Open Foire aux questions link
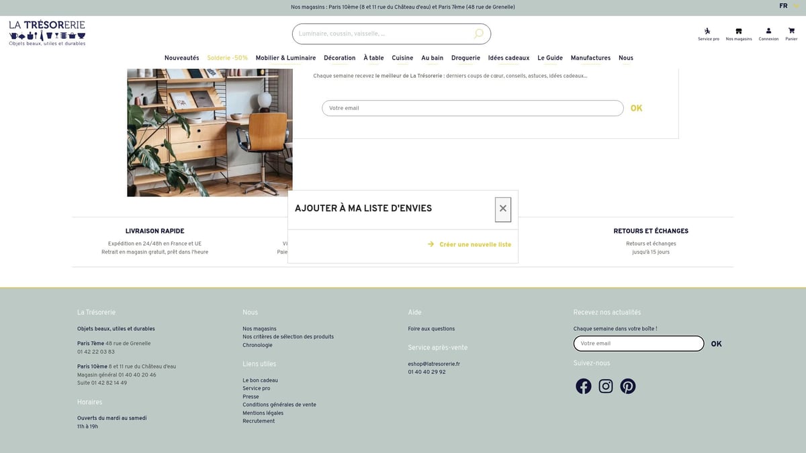The height and width of the screenshot is (453, 806). [431, 329]
